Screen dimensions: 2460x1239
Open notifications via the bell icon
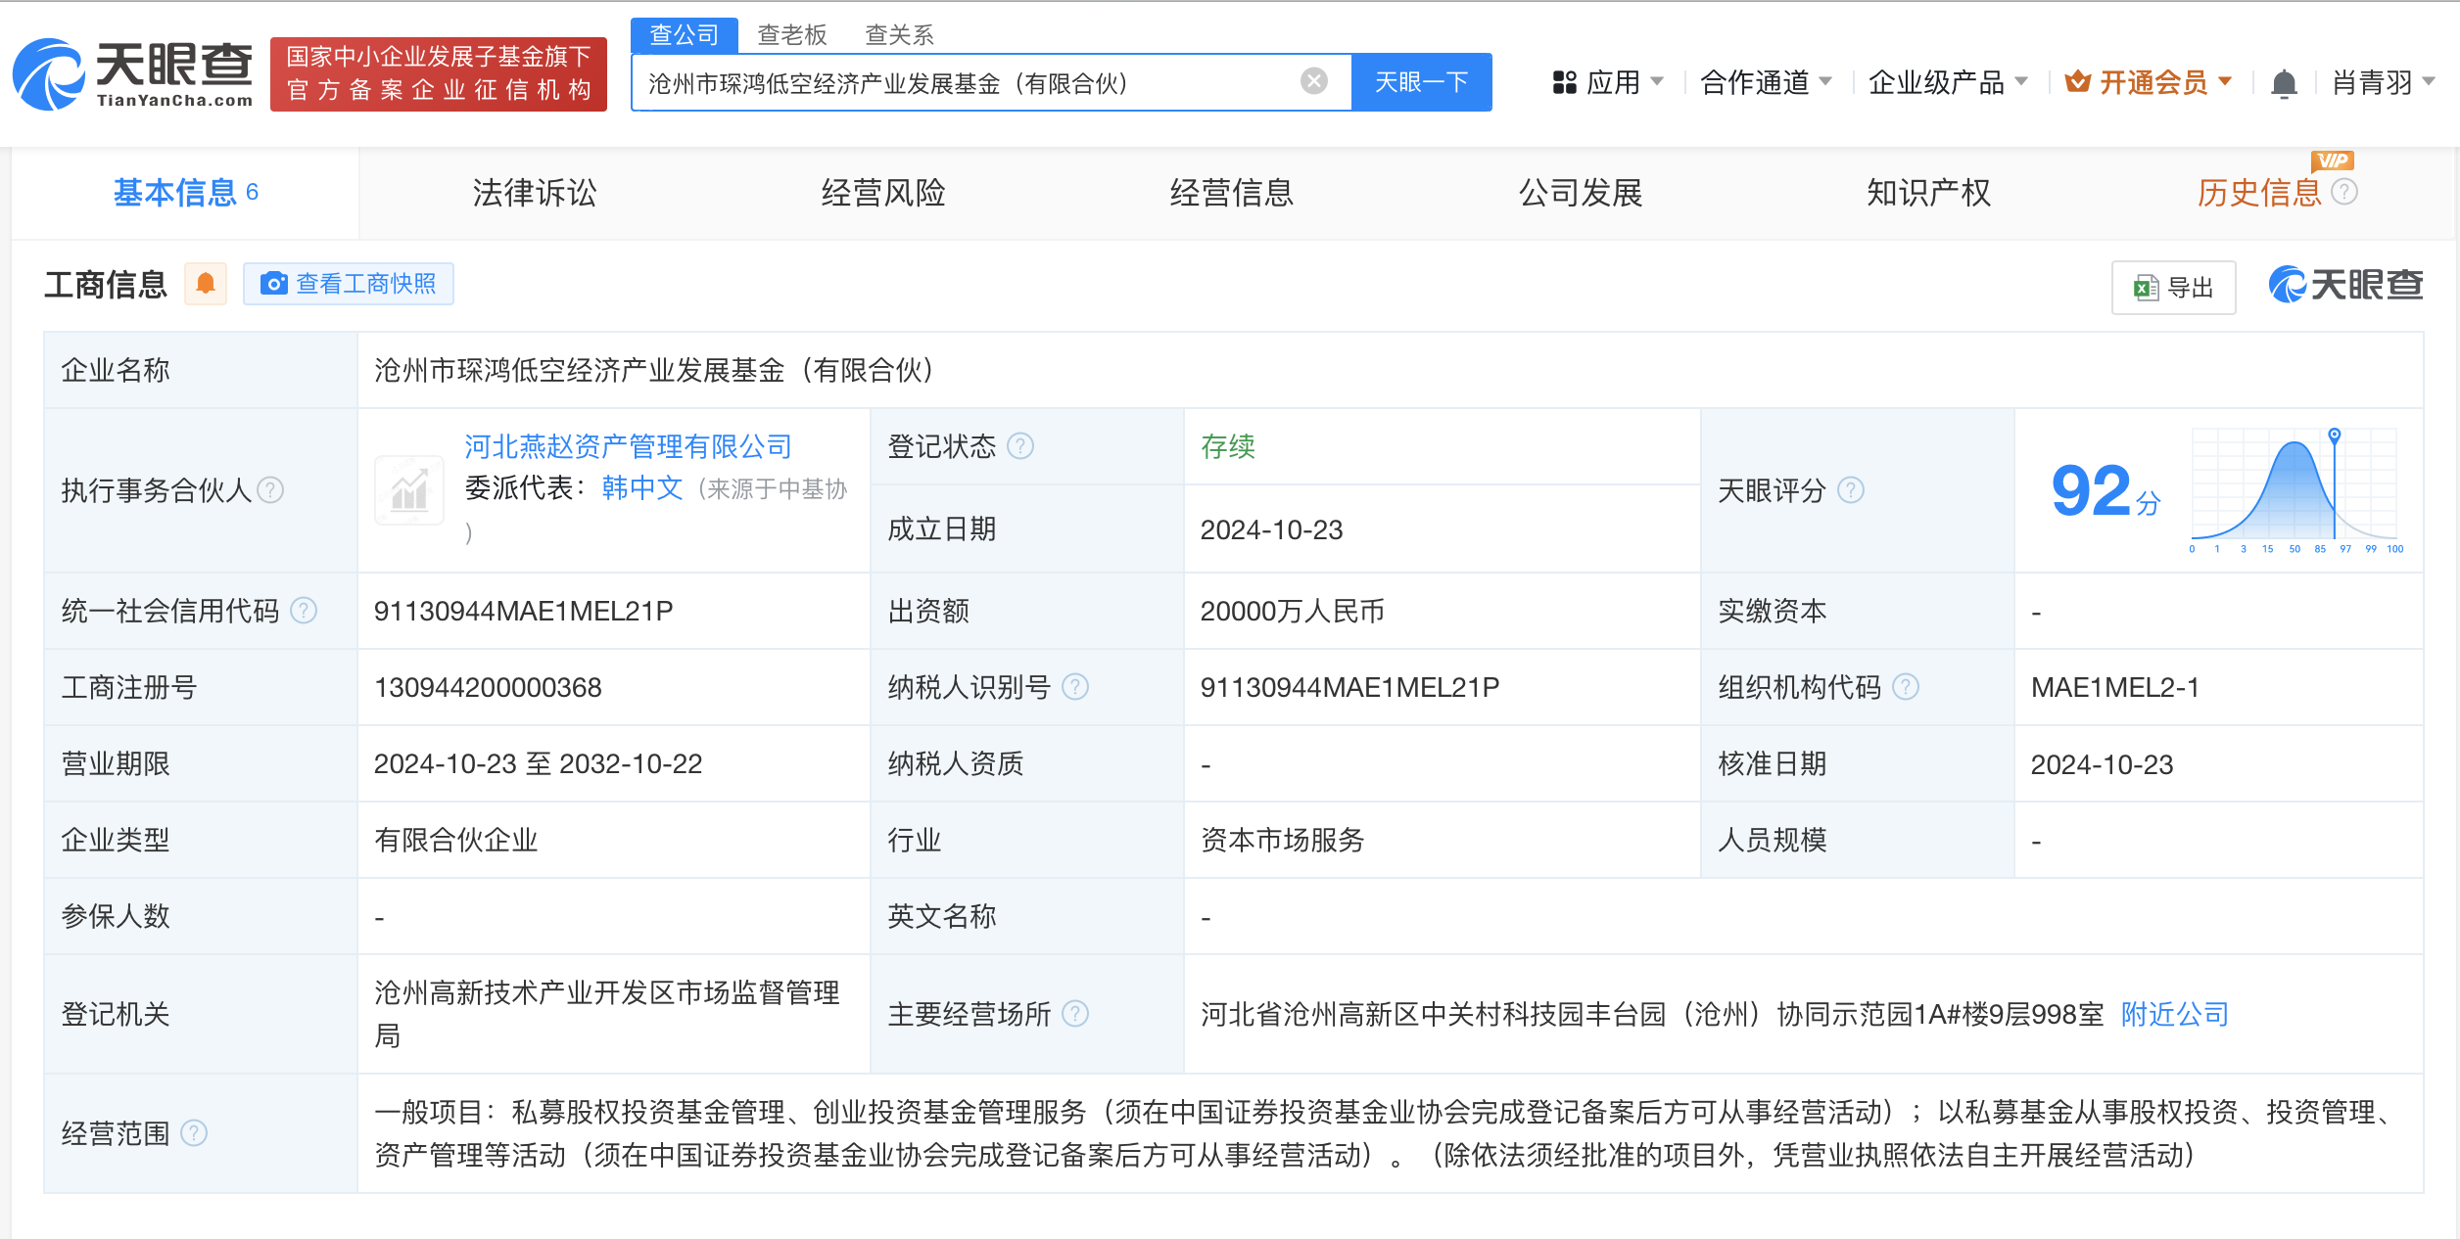pyautogui.click(x=2285, y=83)
